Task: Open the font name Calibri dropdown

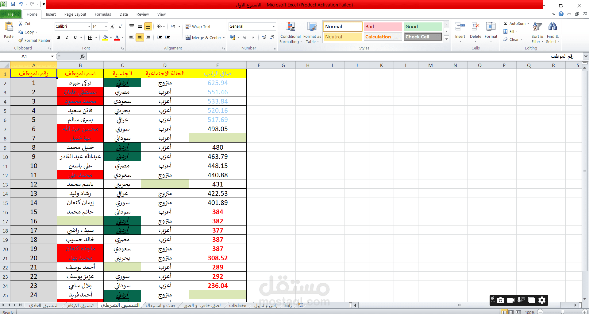Action: point(89,26)
